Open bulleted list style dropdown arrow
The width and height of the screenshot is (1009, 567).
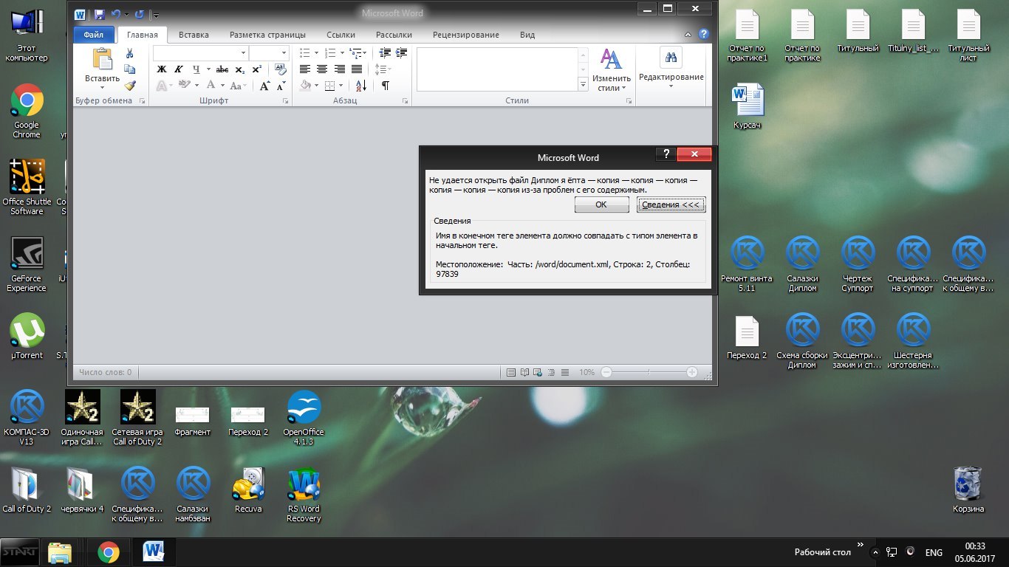316,53
